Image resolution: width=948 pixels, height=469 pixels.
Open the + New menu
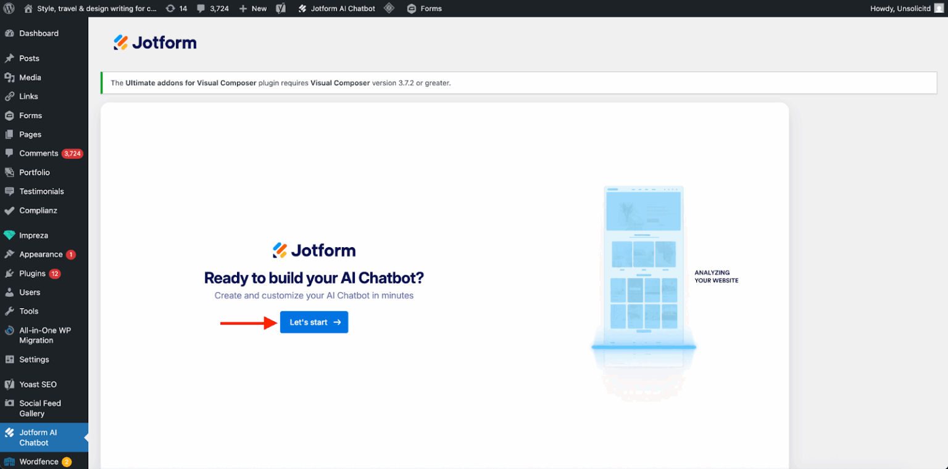tap(252, 8)
